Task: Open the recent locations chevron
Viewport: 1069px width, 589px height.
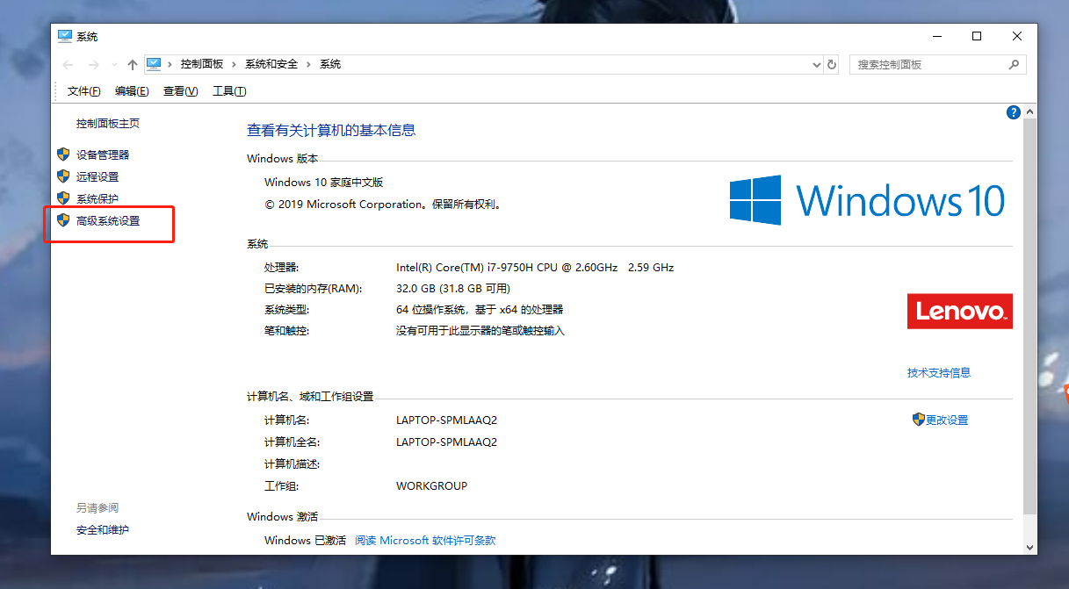Action: (x=114, y=65)
